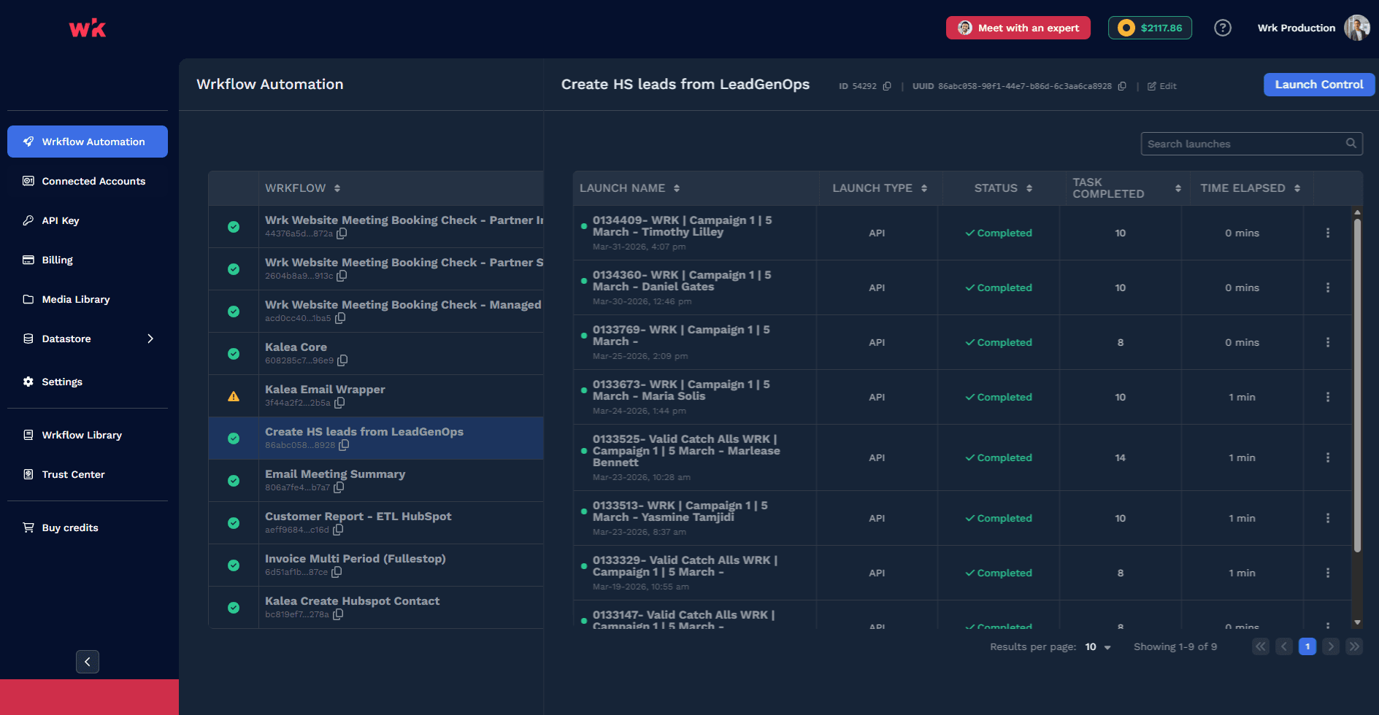Image resolution: width=1379 pixels, height=715 pixels.
Task: Open results per page dropdown
Action: click(1098, 647)
